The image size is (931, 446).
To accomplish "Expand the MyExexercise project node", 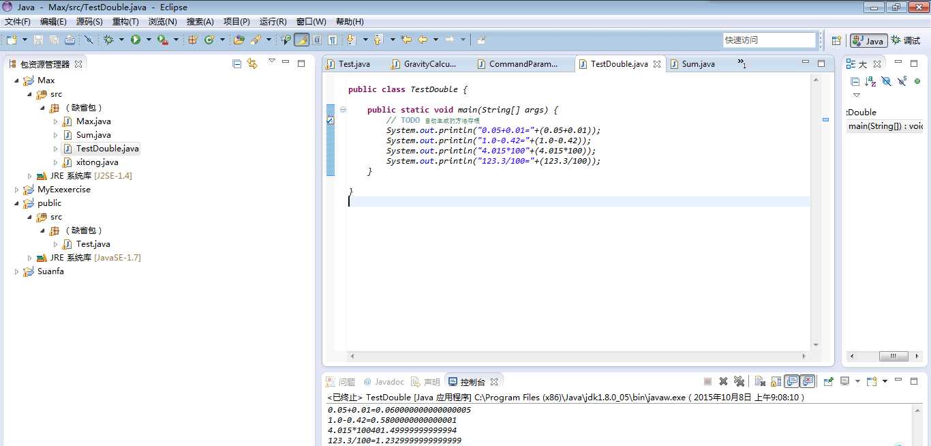I will click(17, 190).
